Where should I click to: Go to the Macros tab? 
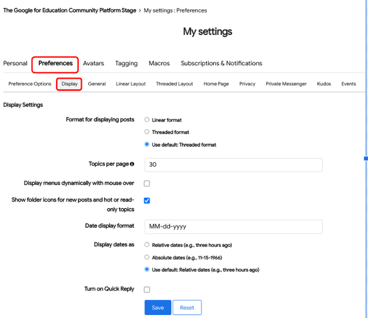[x=159, y=63]
